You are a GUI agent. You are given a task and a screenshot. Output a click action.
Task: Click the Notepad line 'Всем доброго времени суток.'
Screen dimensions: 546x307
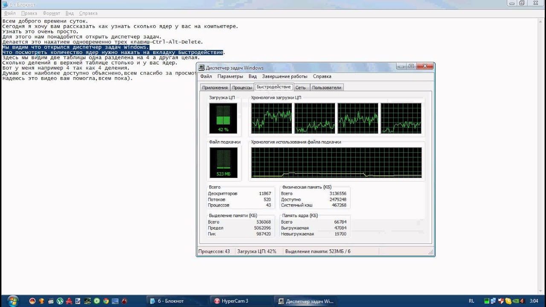coord(45,21)
